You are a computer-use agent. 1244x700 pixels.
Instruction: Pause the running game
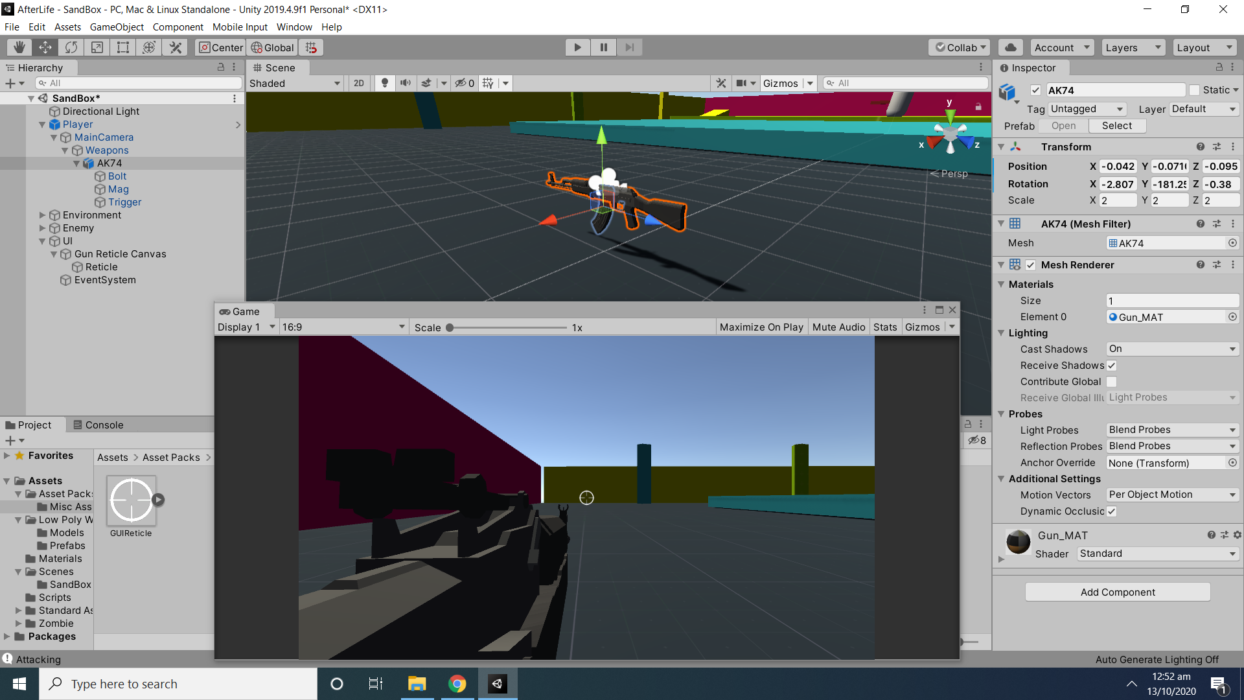coord(603,47)
